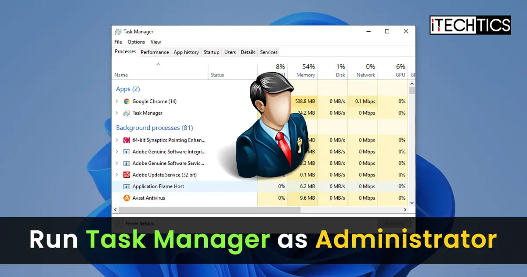Screen dimensions: 527x277
Task: Expand the Google Chrome (14) process group
Action: point(117,101)
